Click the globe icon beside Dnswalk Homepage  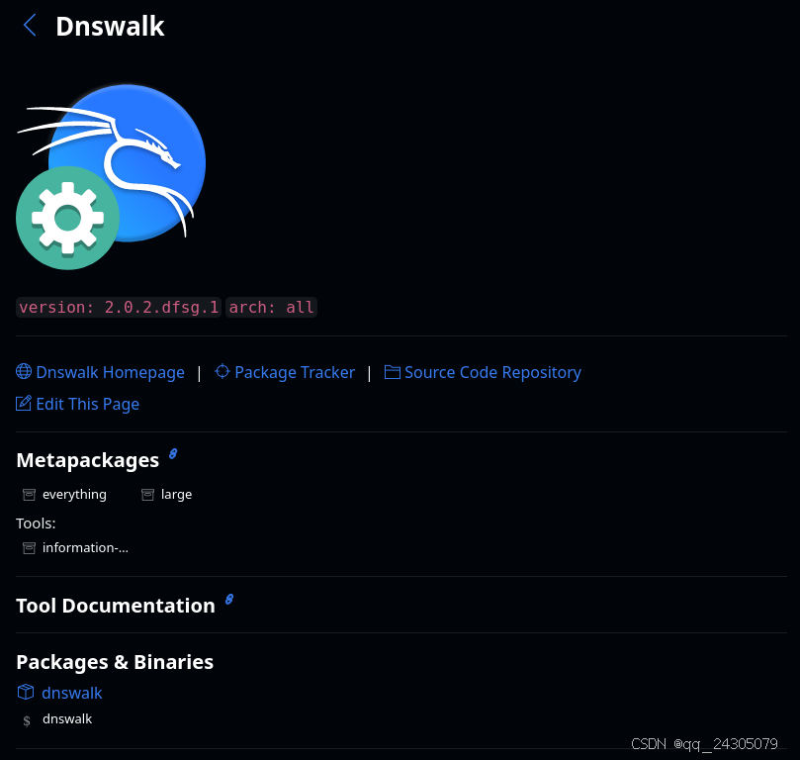(x=24, y=371)
